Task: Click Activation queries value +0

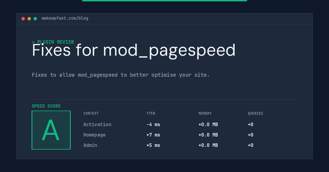Action: pos(251,124)
